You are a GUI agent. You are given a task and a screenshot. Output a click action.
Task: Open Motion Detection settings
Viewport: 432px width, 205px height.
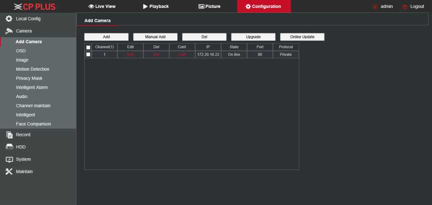click(x=32, y=69)
